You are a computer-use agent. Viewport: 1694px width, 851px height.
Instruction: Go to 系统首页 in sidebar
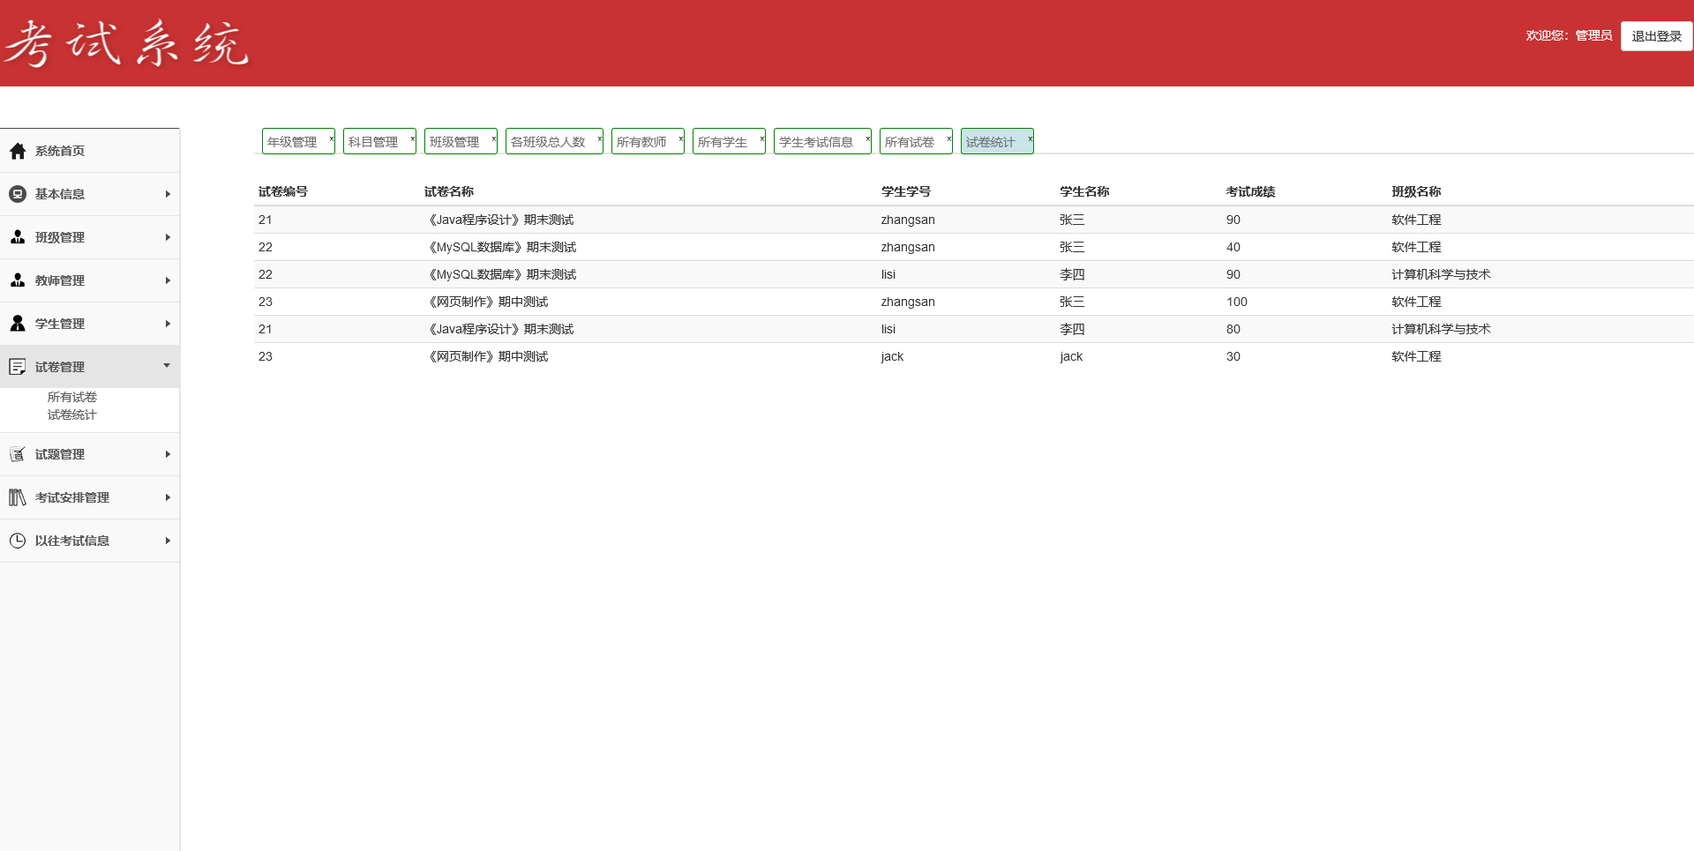click(x=60, y=151)
